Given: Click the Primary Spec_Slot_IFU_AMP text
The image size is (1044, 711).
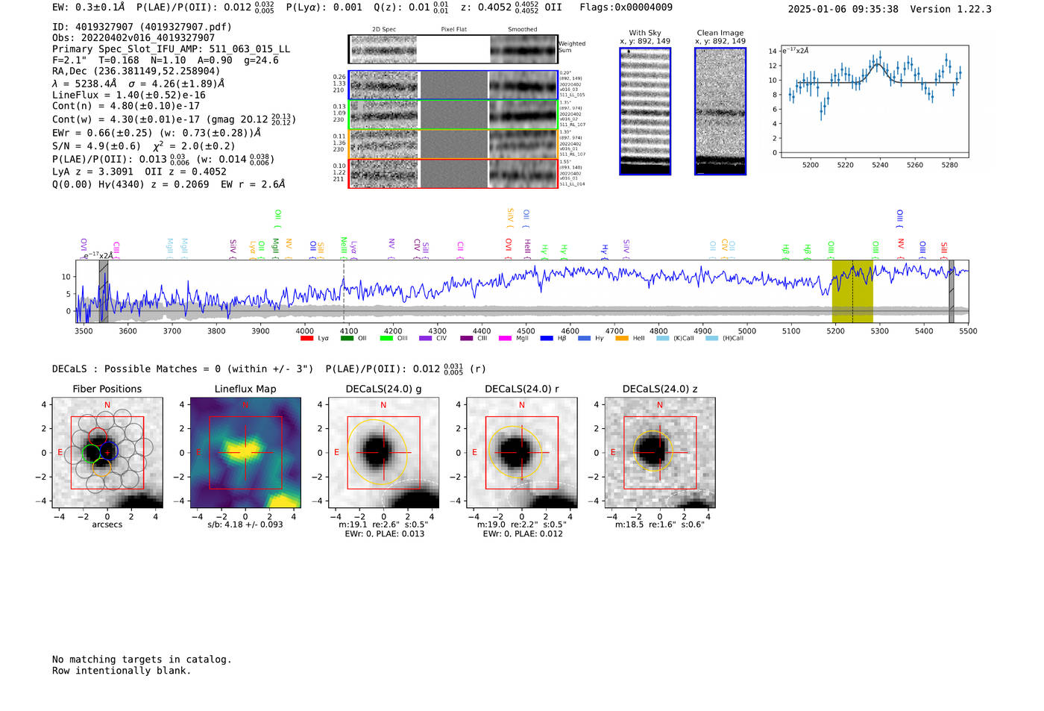Looking at the screenshot, I should [171, 49].
